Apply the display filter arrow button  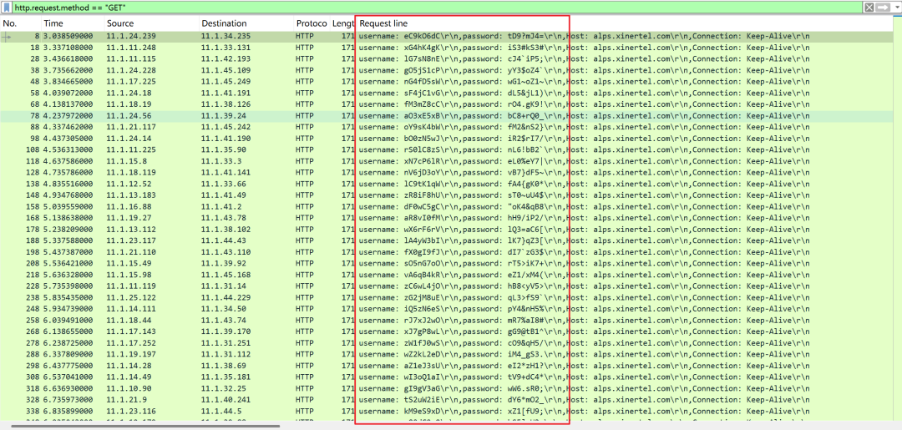coord(883,7)
